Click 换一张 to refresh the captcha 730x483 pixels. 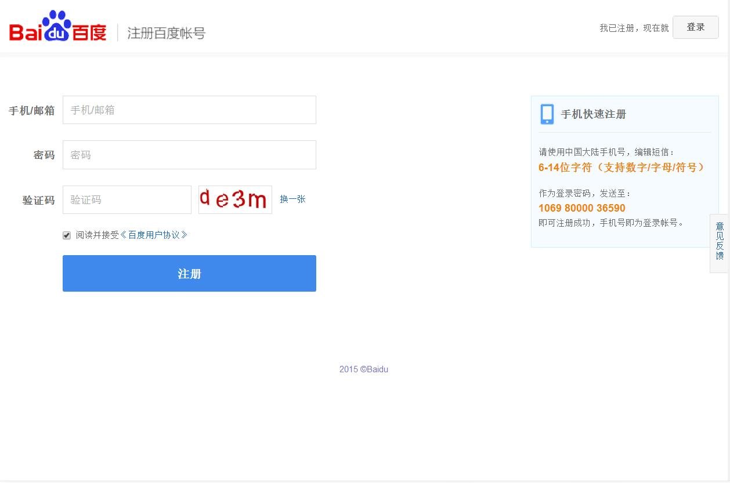tap(292, 199)
